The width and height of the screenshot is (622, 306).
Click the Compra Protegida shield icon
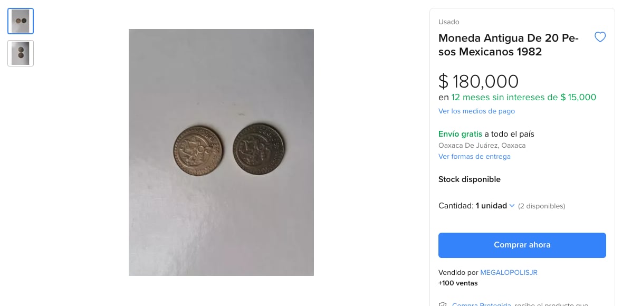pos(443,304)
